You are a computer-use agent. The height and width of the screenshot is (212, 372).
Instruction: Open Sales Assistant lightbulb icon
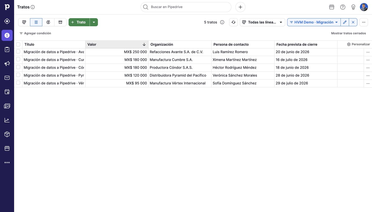353,7
